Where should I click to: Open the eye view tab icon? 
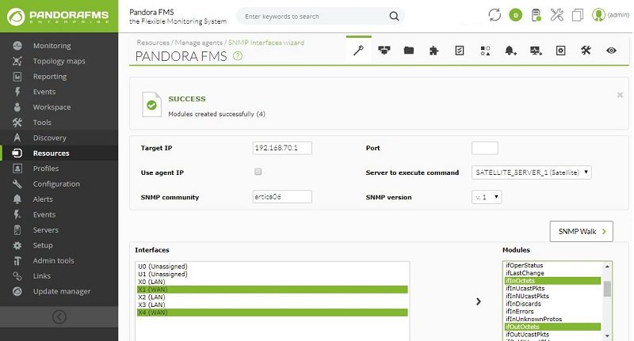(611, 51)
